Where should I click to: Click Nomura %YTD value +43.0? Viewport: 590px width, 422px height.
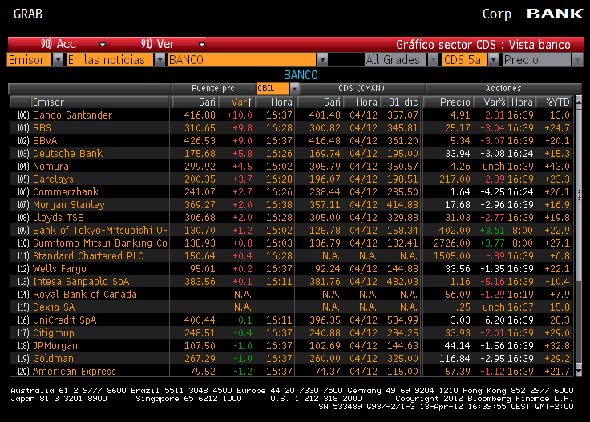(x=557, y=166)
